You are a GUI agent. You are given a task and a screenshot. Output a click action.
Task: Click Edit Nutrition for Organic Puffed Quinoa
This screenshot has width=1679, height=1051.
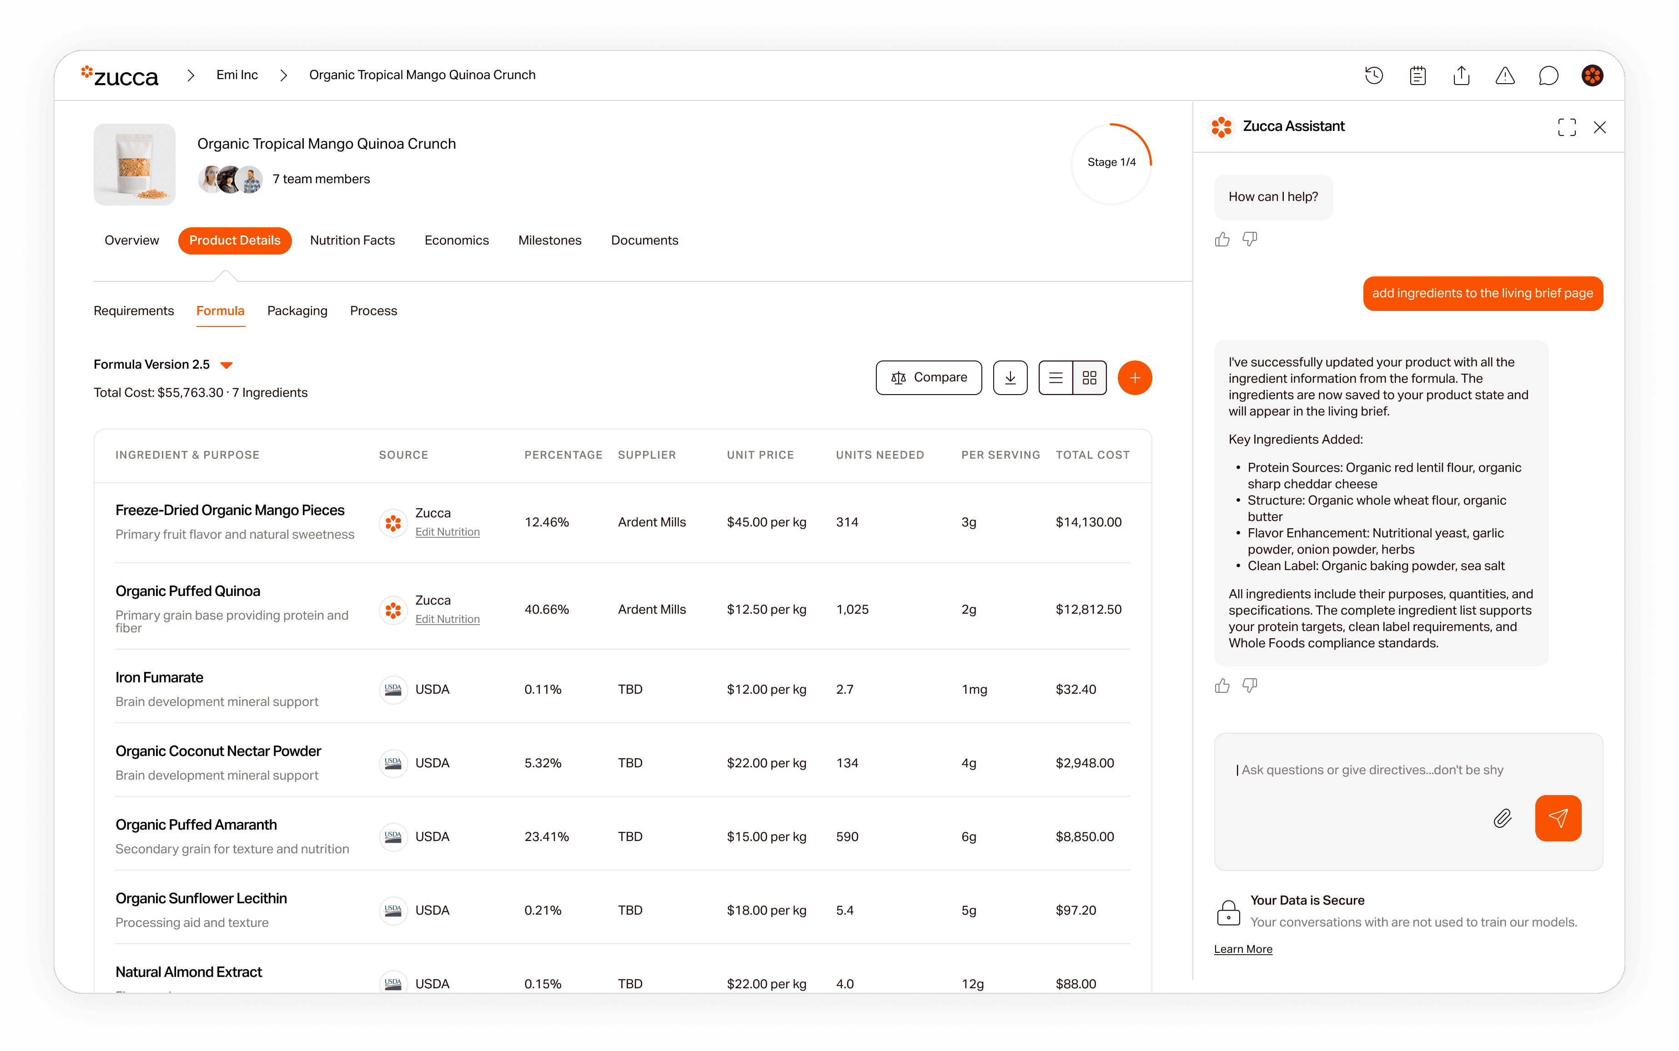tap(447, 619)
